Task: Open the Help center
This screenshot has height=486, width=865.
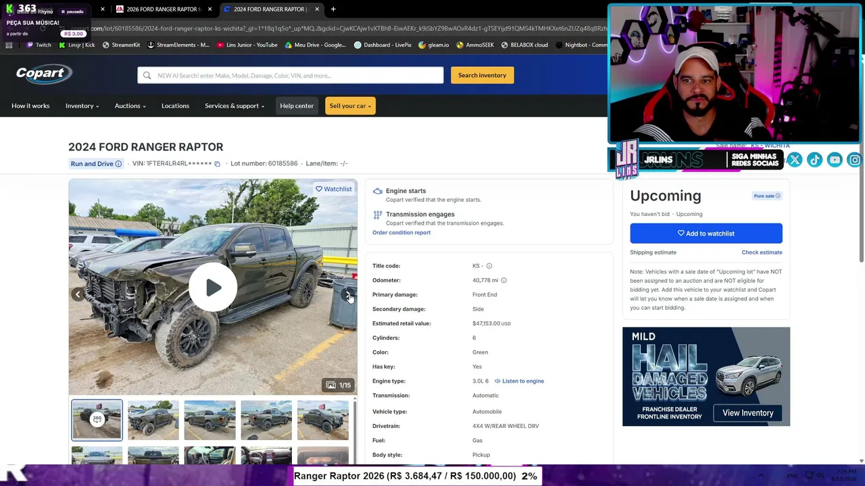Action: click(297, 106)
